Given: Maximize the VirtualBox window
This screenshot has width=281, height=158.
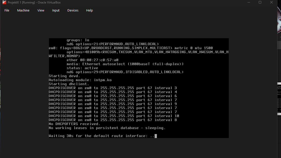Looking at the screenshot, I should click(x=260, y=2).
